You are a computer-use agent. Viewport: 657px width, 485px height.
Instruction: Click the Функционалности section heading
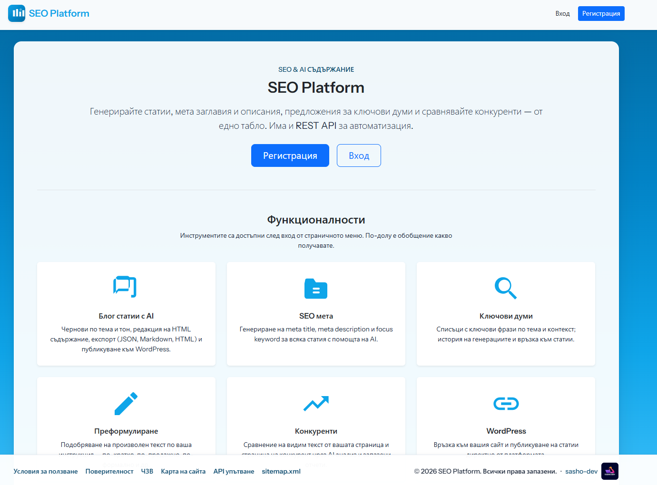[x=316, y=220]
